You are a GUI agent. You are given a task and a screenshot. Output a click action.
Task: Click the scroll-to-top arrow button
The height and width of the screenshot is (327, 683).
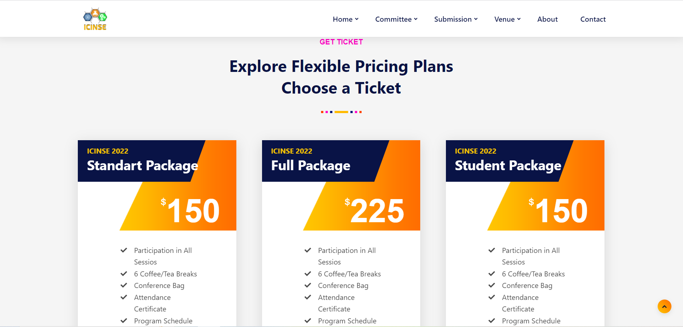point(664,306)
